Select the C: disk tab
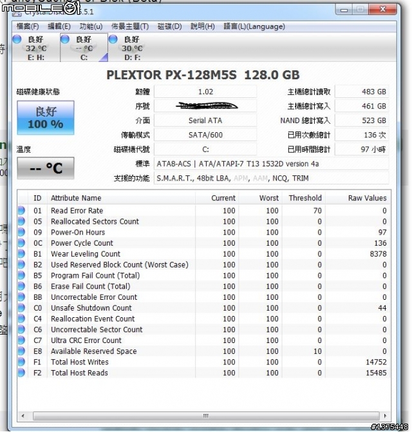The image size is (412, 432). click(84, 48)
